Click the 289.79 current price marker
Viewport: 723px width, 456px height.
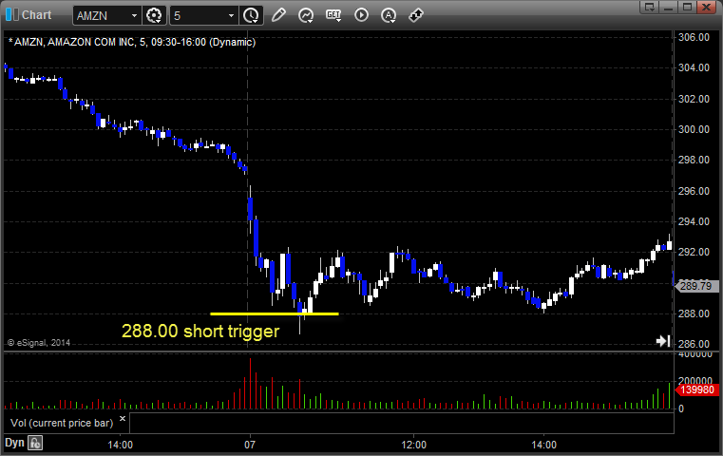click(x=695, y=286)
